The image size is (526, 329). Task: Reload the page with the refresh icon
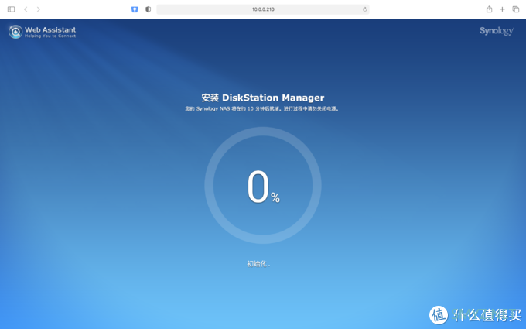point(364,9)
